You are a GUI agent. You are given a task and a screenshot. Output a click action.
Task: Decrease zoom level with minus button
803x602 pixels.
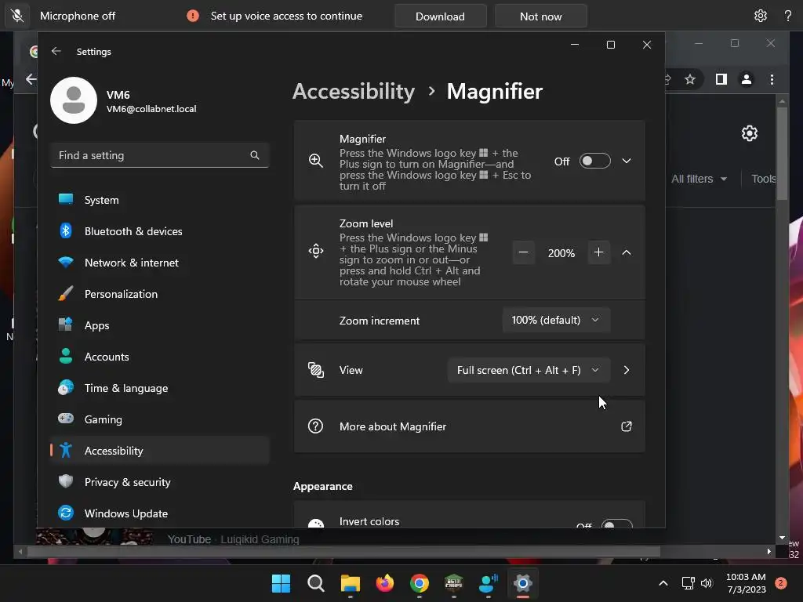pos(523,252)
